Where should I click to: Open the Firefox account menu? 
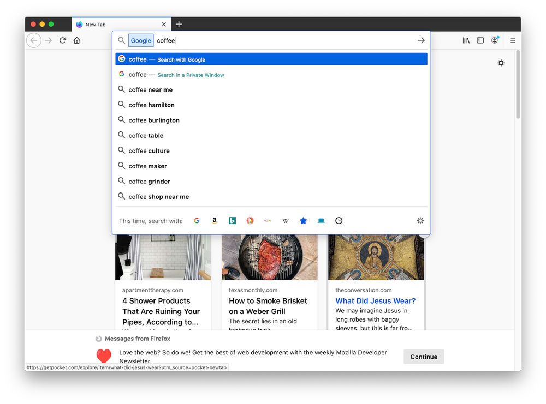point(495,40)
